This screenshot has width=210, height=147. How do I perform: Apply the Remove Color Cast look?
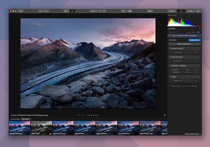coord(150,128)
